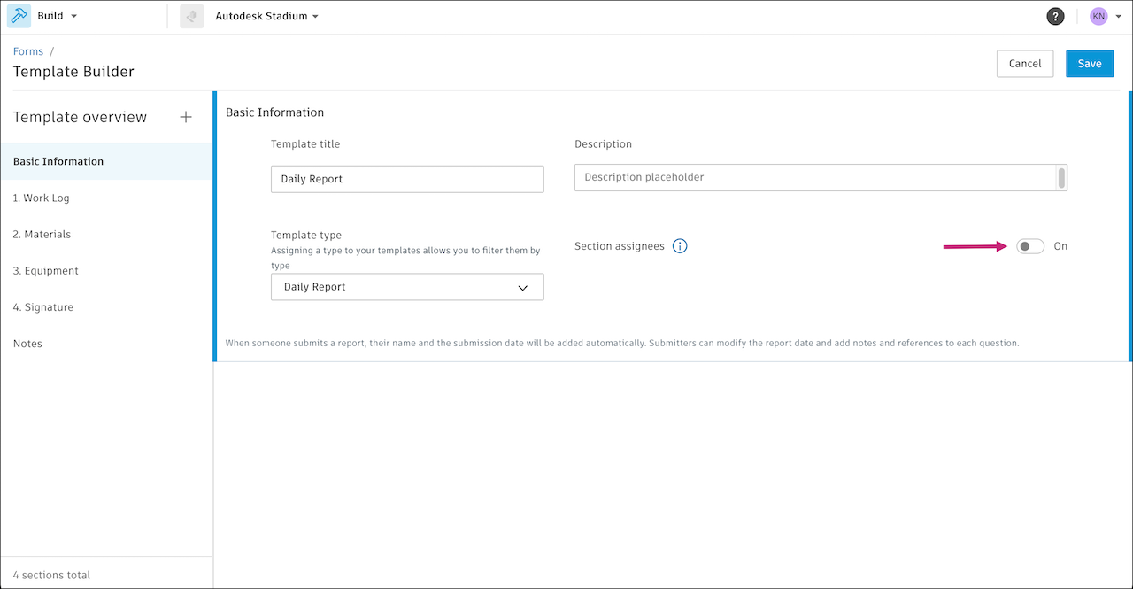Click the Autodesk Stadium project icon

point(191,15)
